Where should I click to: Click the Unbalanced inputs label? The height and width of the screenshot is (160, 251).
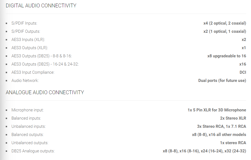pos(28,126)
